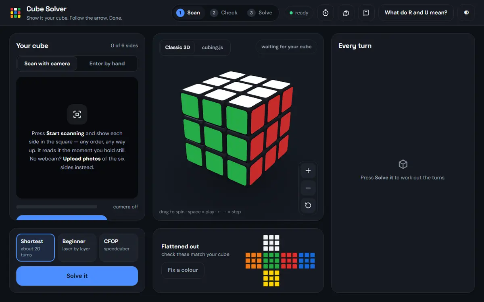The height and width of the screenshot is (302, 484).
Task: Click the Show it your cube tagline
Action: click(74, 18)
